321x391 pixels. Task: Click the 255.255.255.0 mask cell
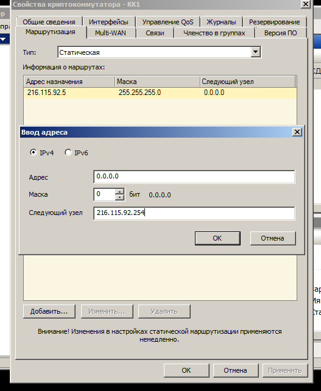(139, 93)
